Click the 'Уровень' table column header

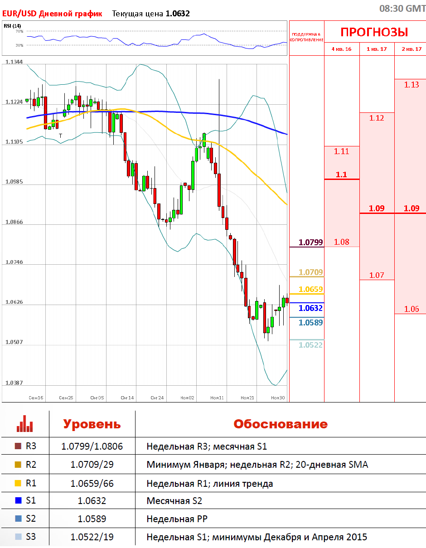pyautogui.click(x=92, y=424)
